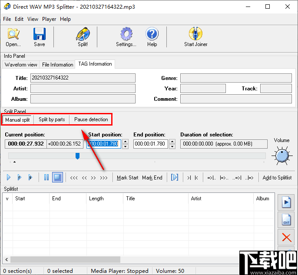Launch Start Joiner tool

(x=195, y=37)
